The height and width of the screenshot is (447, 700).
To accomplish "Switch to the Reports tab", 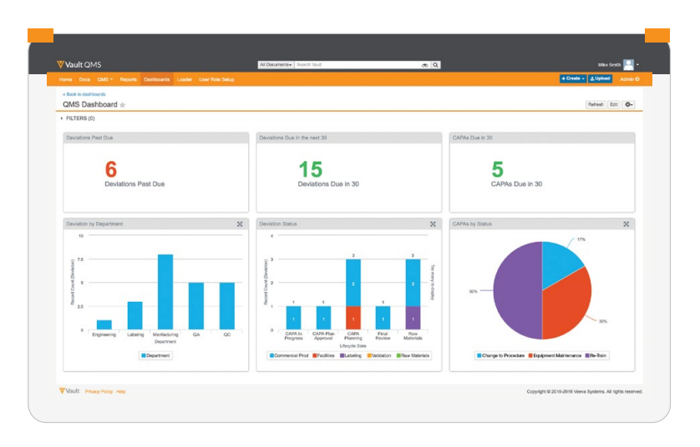I will coord(128,79).
